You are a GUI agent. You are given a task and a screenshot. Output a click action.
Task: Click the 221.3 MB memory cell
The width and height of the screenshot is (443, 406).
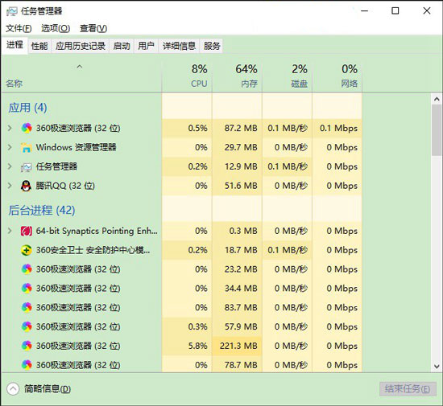coord(237,346)
